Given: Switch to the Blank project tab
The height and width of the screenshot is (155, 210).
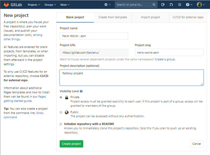Looking at the screenshot, I should point(75,17).
